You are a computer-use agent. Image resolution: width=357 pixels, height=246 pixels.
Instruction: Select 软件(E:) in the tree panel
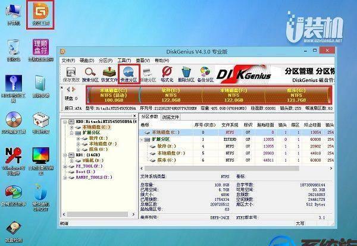click(x=98, y=138)
